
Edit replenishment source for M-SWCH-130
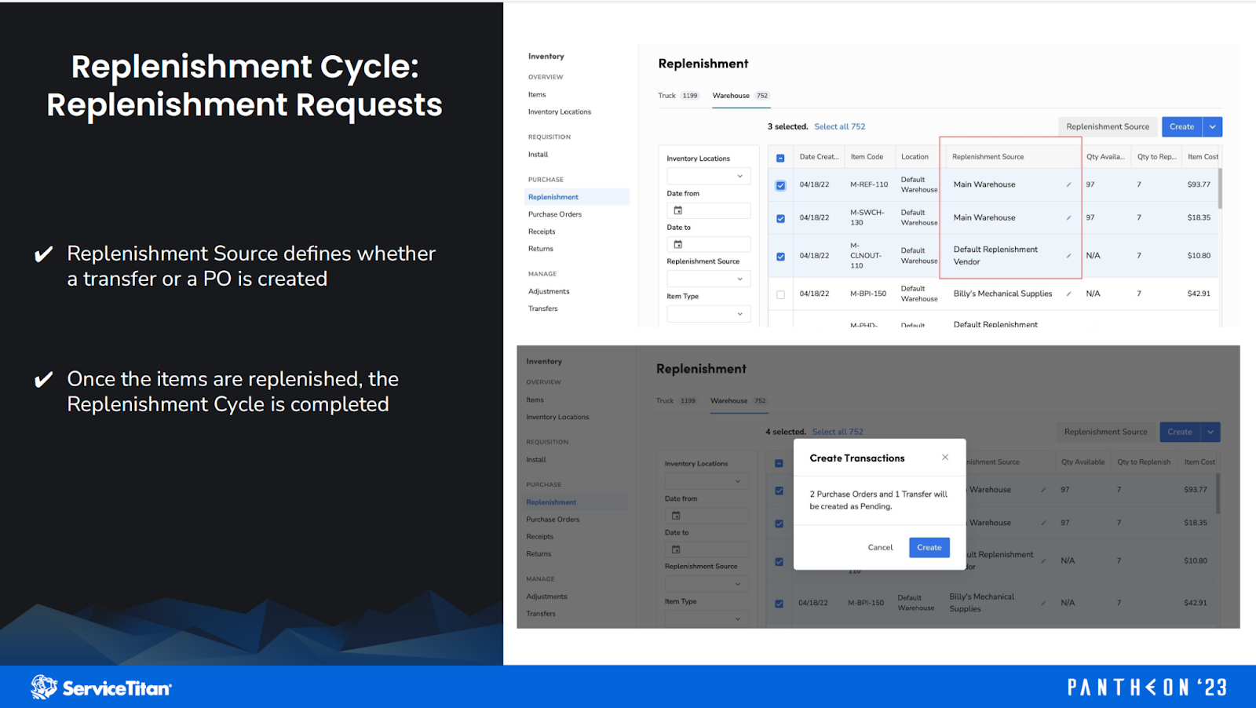pyautogui.click(x=1068, y=217)
